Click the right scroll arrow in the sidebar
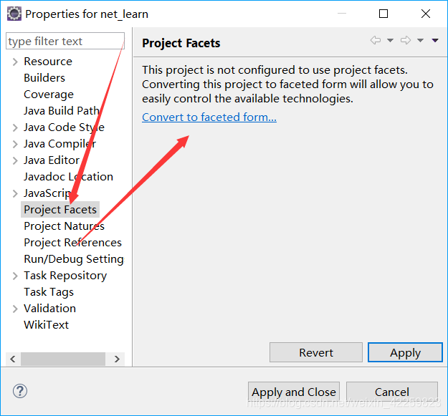Screen dimensions: 448x416 [117, 359]
